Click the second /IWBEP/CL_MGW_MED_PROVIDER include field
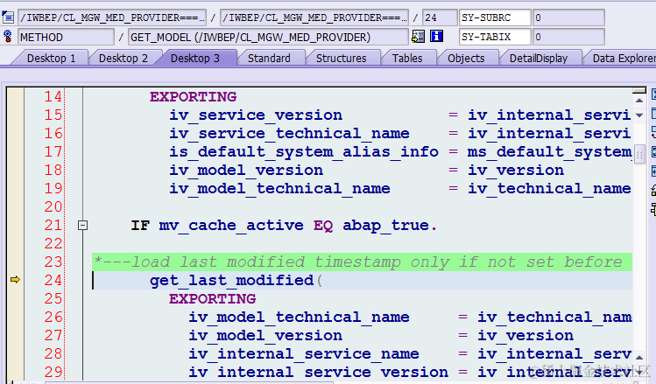 pos(314,17)
